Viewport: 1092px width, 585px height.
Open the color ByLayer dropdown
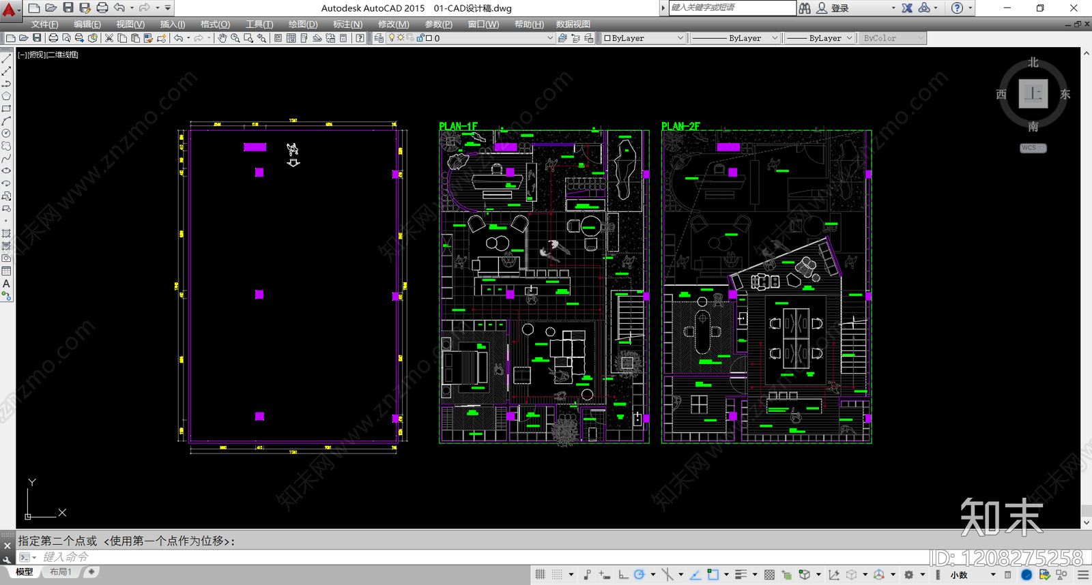(644, 38)
